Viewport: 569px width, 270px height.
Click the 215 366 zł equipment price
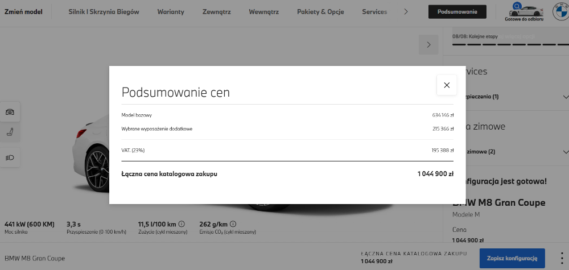(443, 128)
